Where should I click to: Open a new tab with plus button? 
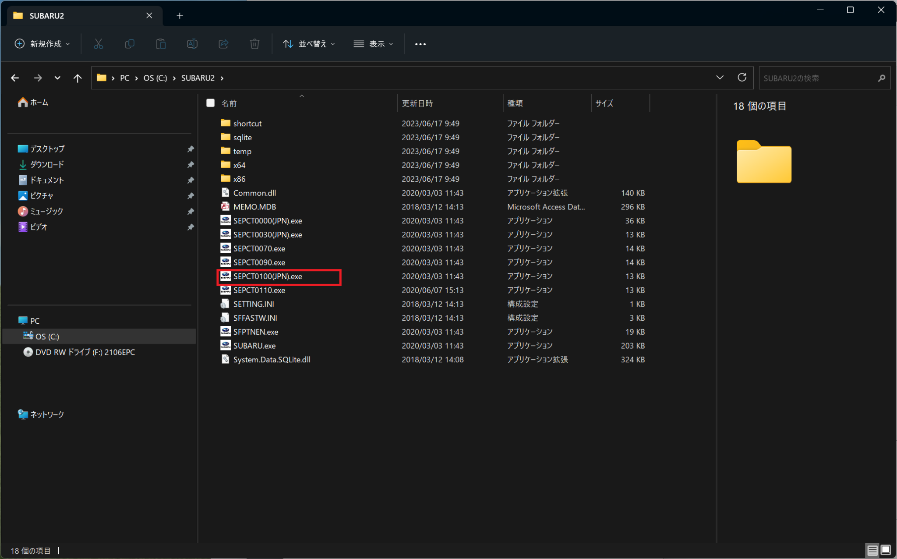180,16
